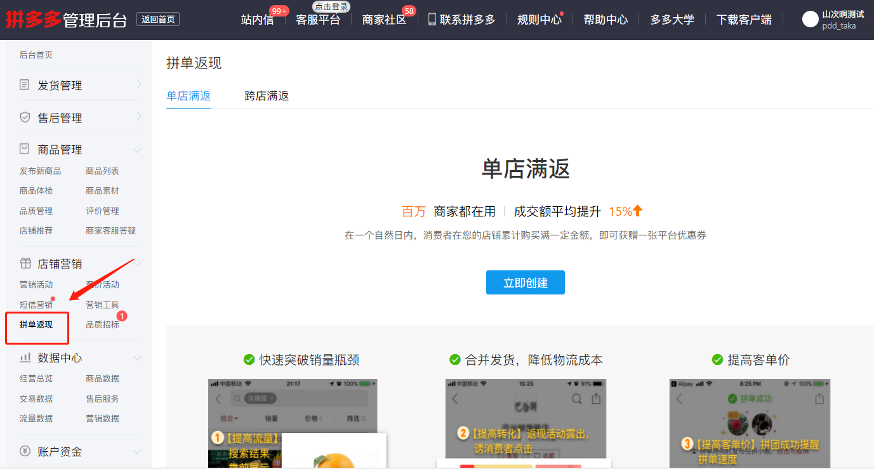The height and width of the screenshot is (469, 874).
Task: Click the 单店满返 large heading
Action: pos(526,169)
